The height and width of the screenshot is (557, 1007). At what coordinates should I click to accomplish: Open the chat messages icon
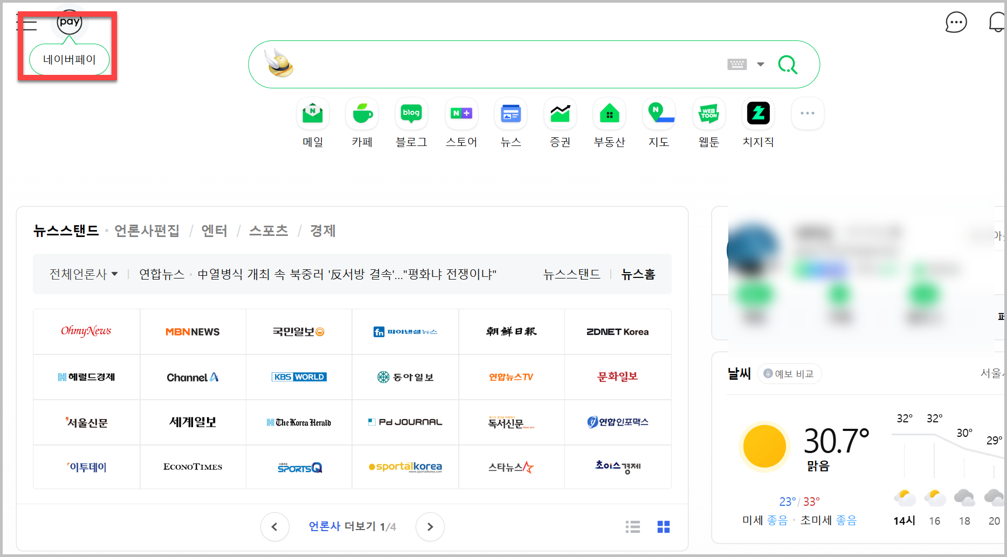956,23
